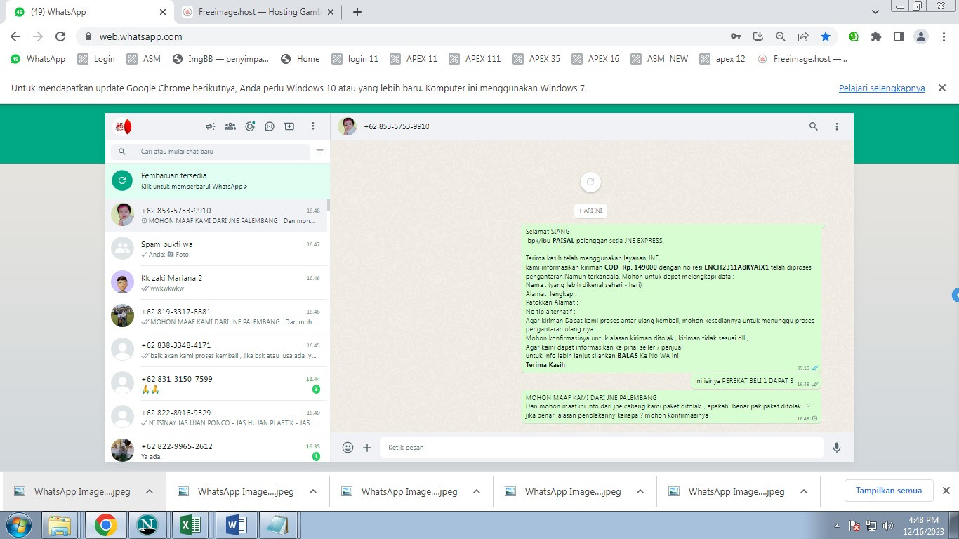Screen dimensions: 959x539
Task: Open the 'apex 12' bookmark
Action: pyautogui.click(x=722, y=59)
